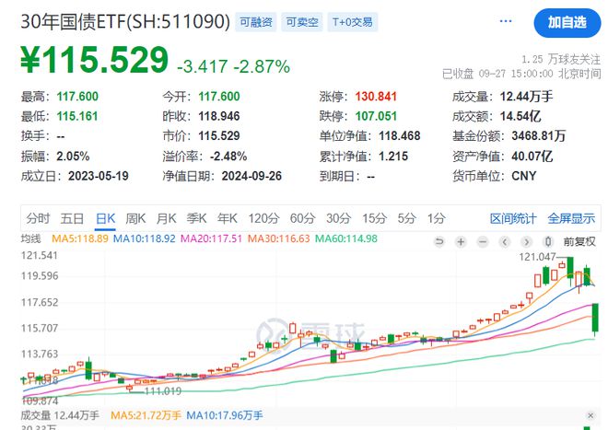Click the MA5:118.89 indicator label
Image resolution: width=608 pixels, height=430 pixels.
[x=80, y=238]
